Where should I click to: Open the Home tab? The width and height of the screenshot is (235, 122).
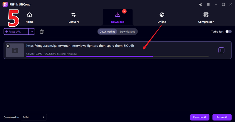pyautogui.click(x=29, y=18)
